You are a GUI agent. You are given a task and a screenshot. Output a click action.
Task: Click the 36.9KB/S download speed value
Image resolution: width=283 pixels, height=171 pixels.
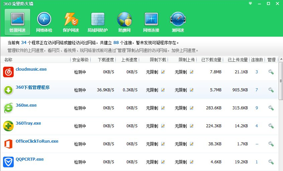click(105, 90)
